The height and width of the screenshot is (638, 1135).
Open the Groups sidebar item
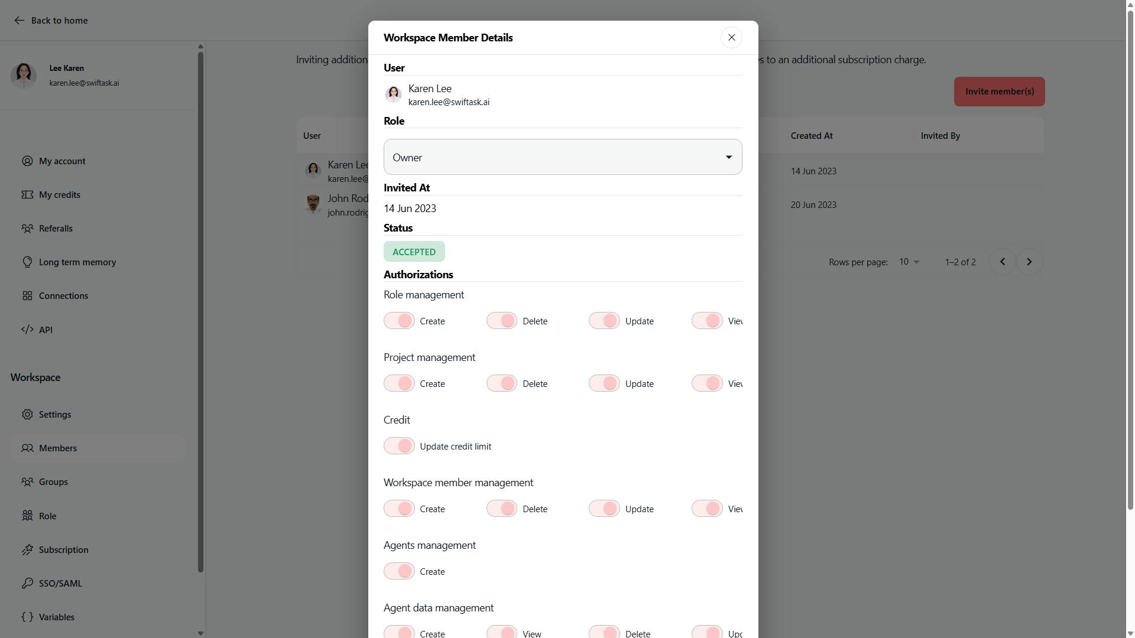pyautogui.click(x=53, y=482)
